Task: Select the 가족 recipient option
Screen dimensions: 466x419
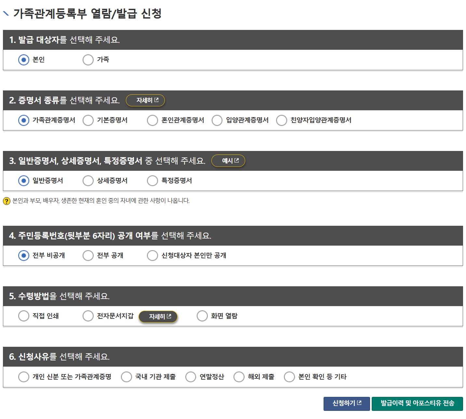Action: pos(88,60)
